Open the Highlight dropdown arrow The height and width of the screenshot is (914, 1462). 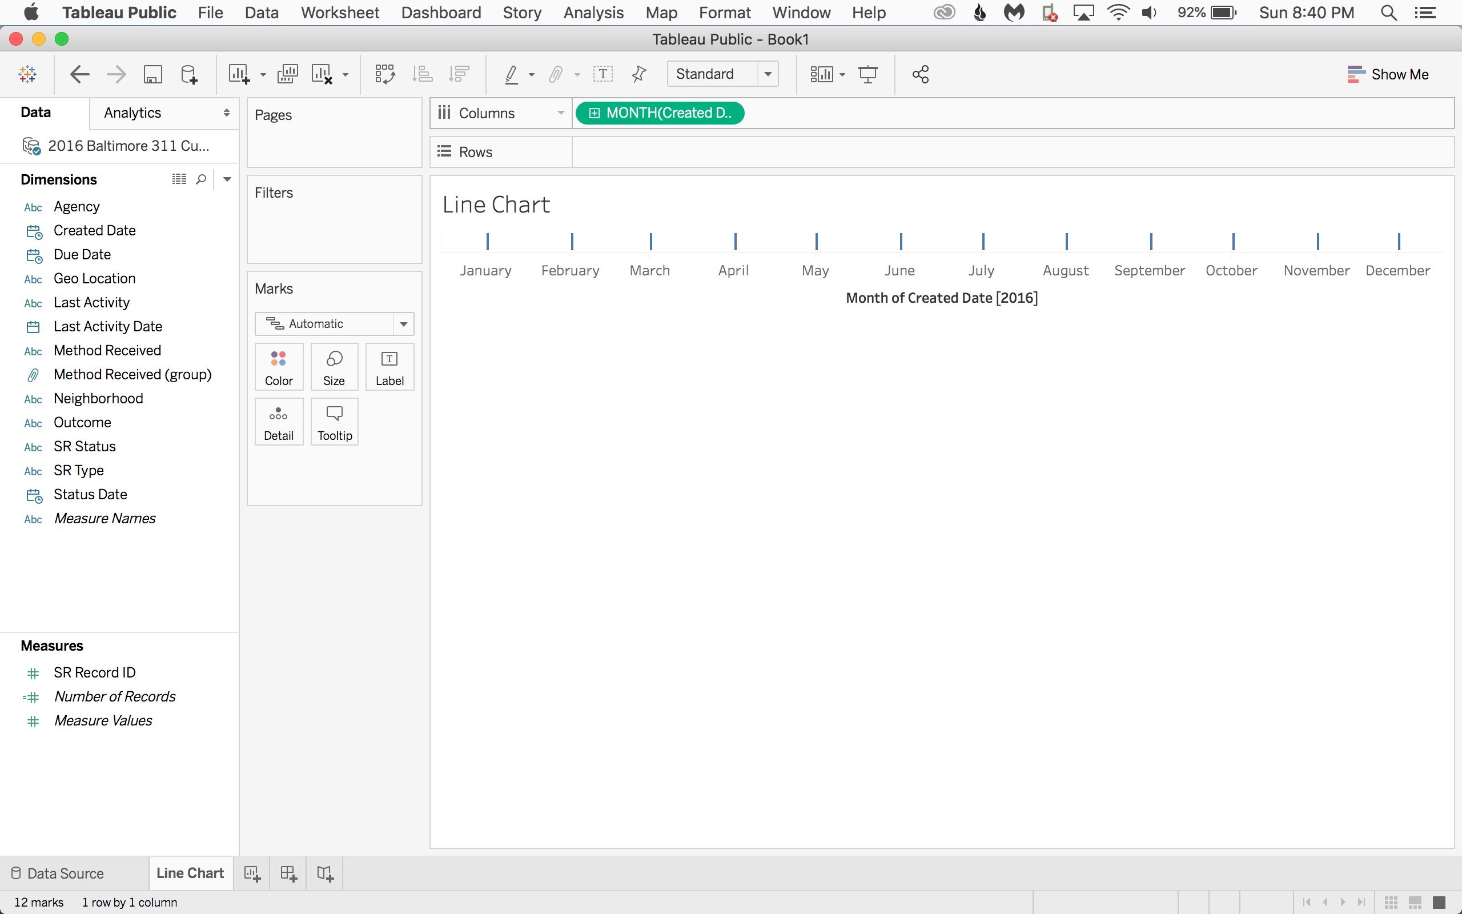[532, 75]
